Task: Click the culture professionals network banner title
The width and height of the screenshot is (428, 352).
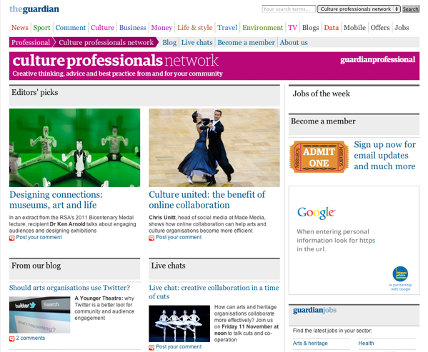Action: click(115, 60)
